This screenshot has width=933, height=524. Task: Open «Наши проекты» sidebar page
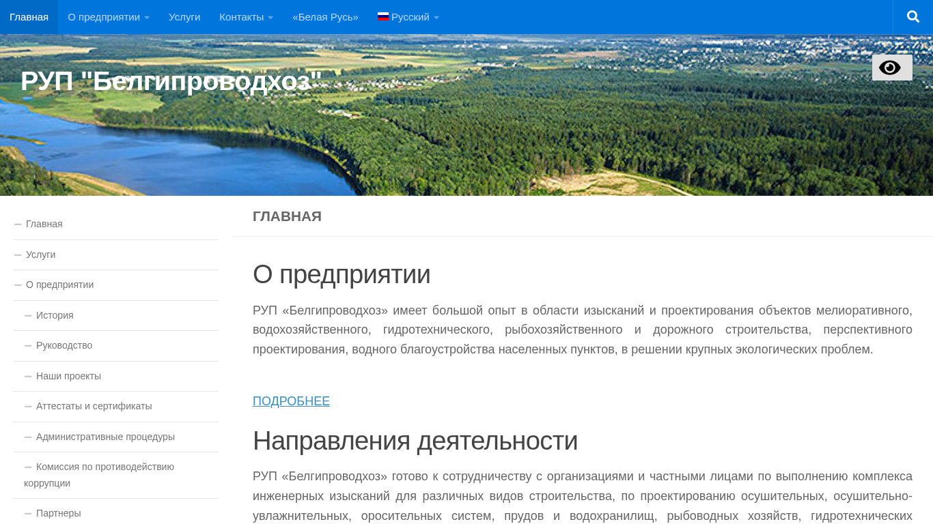(x=68, y=376)
